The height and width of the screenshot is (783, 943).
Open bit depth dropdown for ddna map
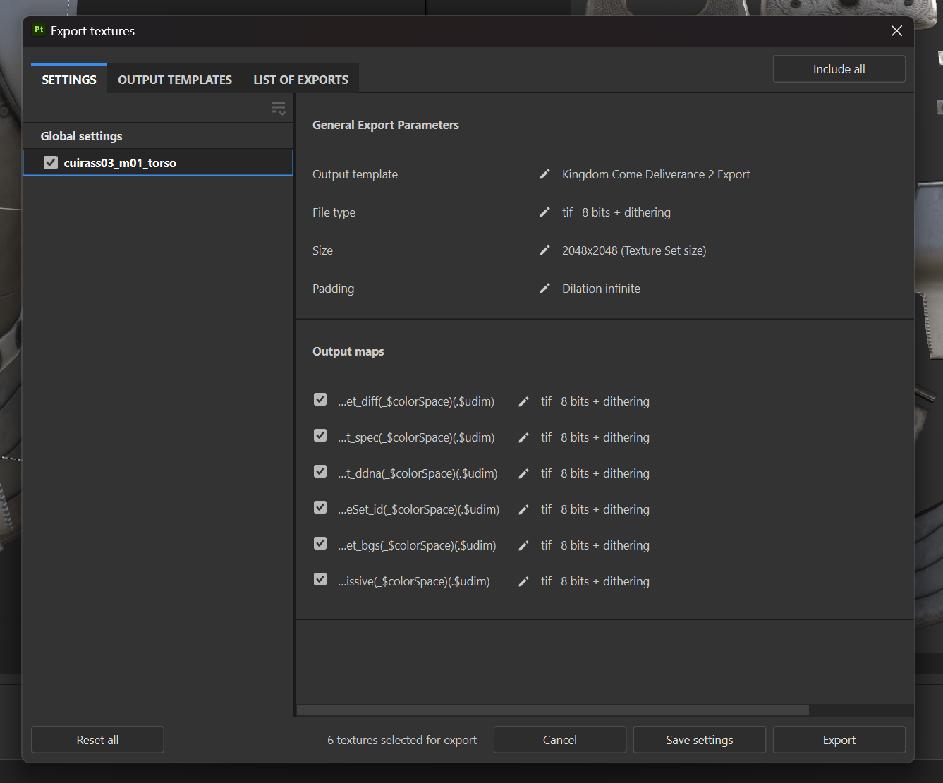605,473
